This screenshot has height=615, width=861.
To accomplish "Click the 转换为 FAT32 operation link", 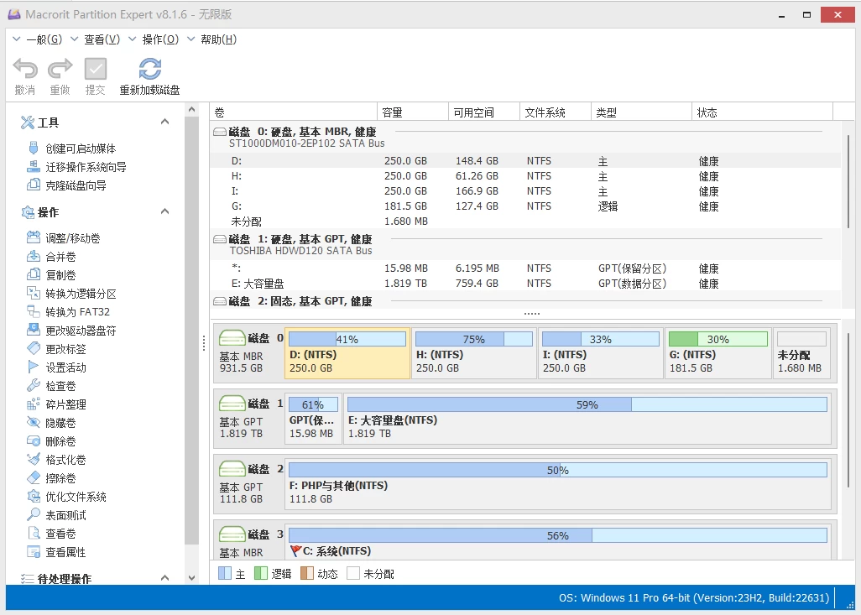I will click(x=77, y=312).
